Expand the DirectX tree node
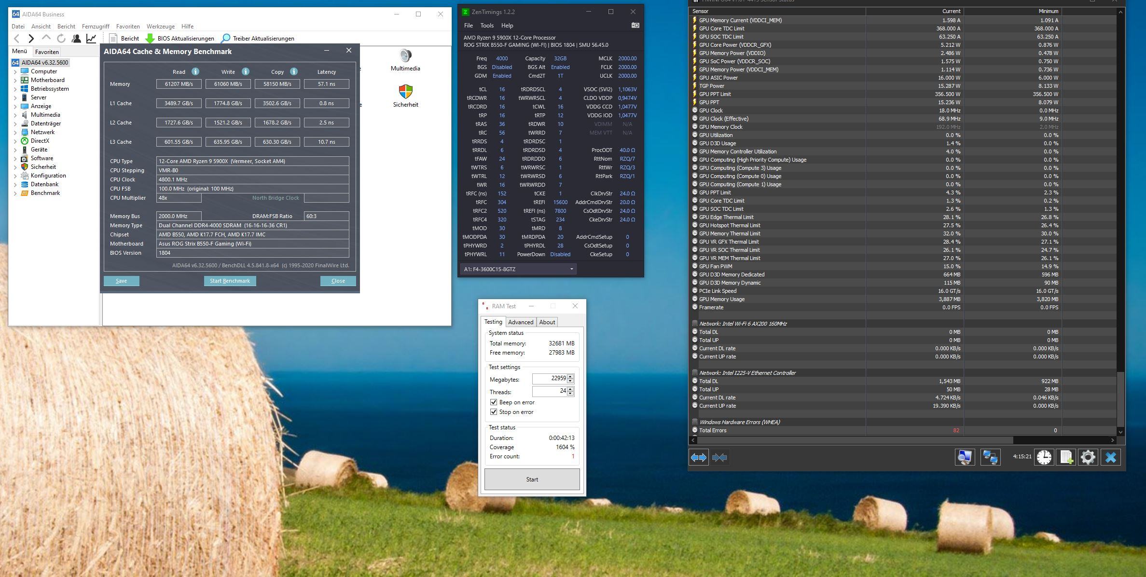Image resolution: width=1146 pixels, height=577 pixels. coord(15,141)
